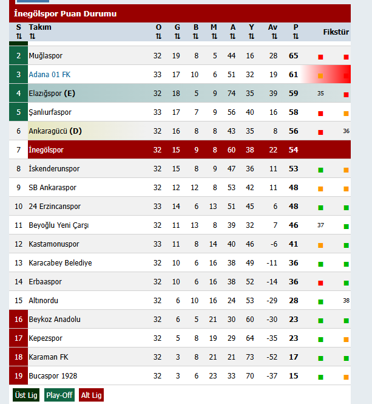Sort table by Y goals-against column
This screenshot has height=404, width=372.
tap(251, 36)
